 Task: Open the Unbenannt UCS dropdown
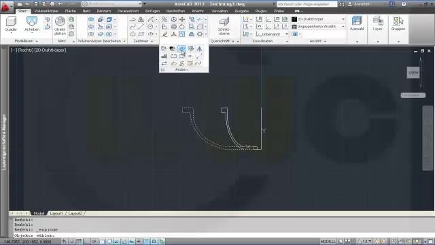pyautogui.click(x=272, y=34)
